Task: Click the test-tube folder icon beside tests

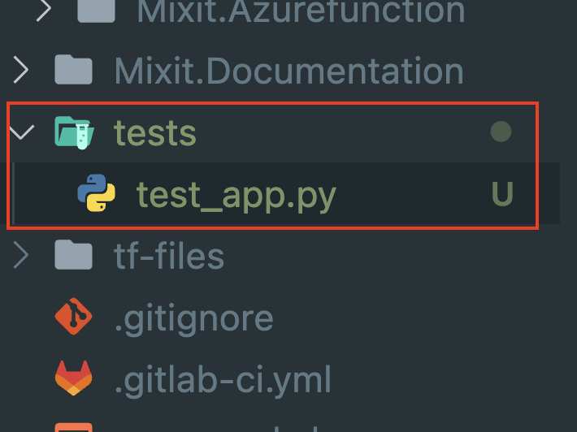Action: click(73, 132)
